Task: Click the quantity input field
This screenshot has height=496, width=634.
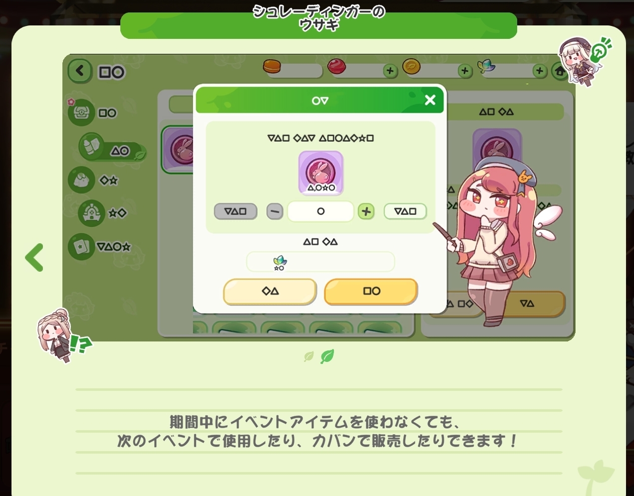Action: (x=320, y=211)
